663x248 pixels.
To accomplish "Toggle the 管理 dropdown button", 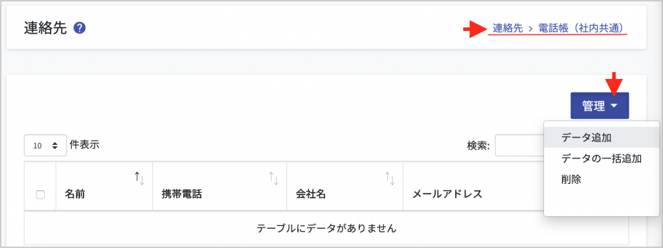I will 600,106.
